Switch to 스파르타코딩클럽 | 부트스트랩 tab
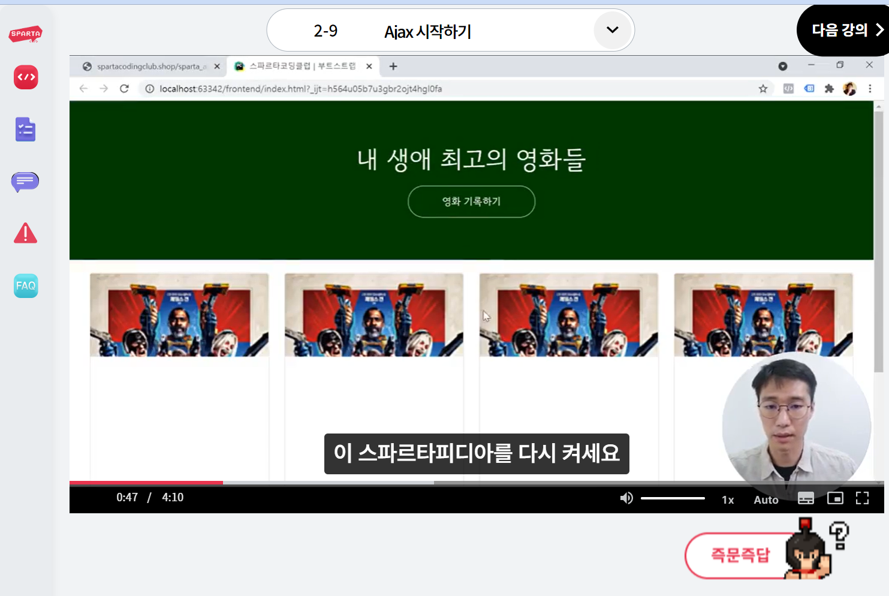This screenshot has height=596, width=889. pos(302,67)
